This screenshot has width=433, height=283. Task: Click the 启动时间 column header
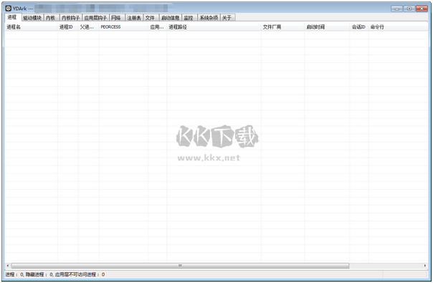[x=327, y=27]
